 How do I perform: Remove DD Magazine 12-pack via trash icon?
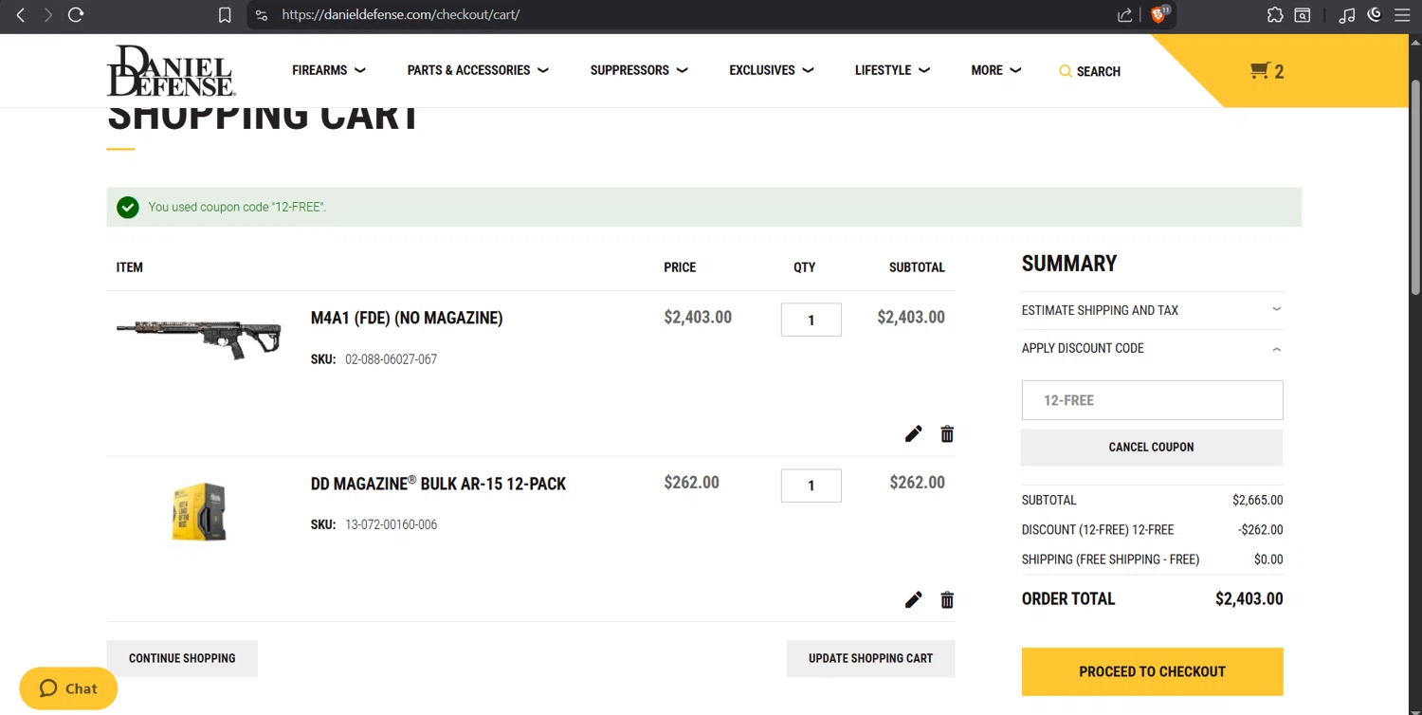(947, 600)
